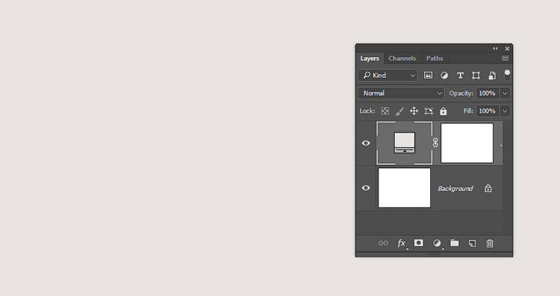560x296 pixels.
Task: Toggle the mask link chain icon
Action: click(436, 143)
